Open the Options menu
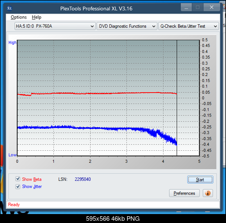This screenshot has height=223, width=226. click(19, 17)
